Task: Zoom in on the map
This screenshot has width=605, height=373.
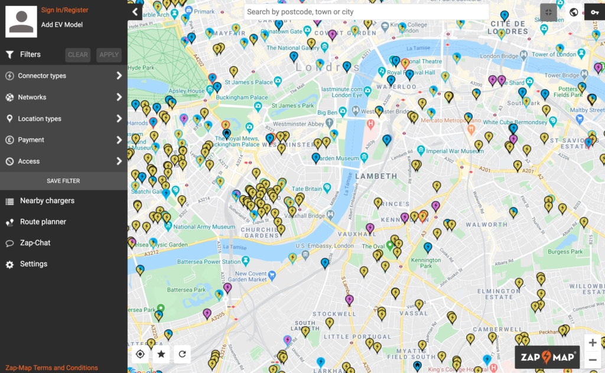Action: click(592, 342)
